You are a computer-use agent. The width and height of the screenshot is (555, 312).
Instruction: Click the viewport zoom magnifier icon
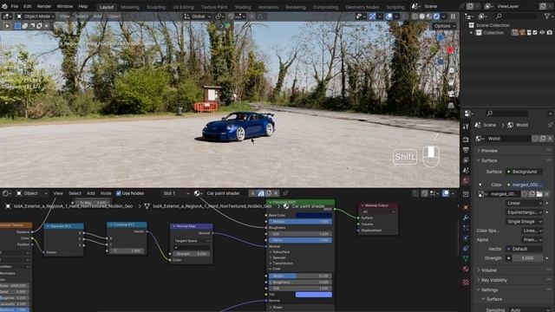(x=451, y=71)
